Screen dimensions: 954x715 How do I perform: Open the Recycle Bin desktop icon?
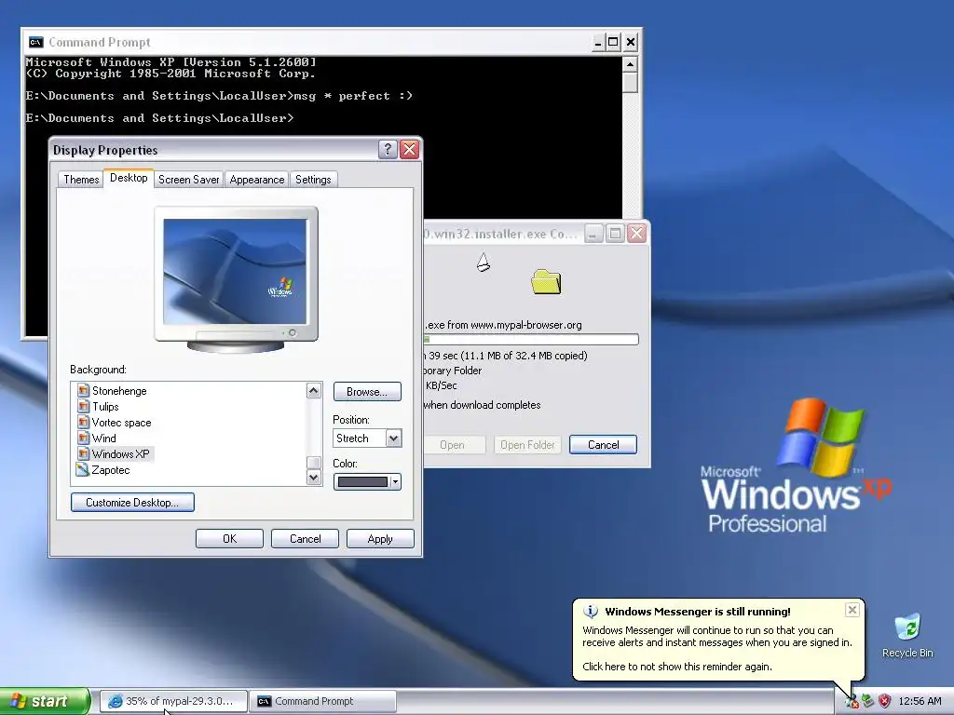point(907,636)
